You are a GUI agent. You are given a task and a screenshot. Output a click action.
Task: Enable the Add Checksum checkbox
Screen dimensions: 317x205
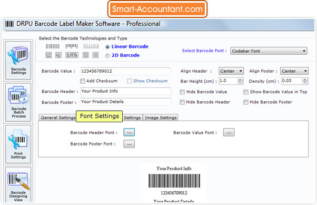pyautogui.click(x=83, y=81)
